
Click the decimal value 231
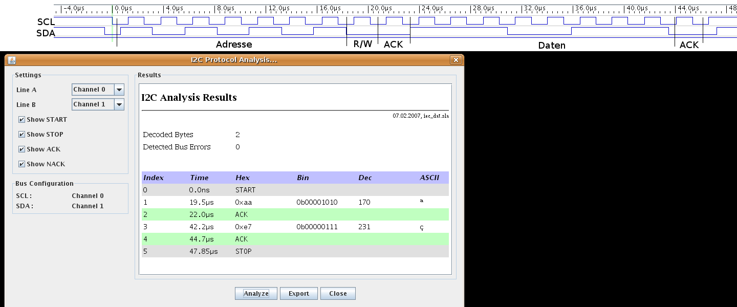(x=364, y=227)
